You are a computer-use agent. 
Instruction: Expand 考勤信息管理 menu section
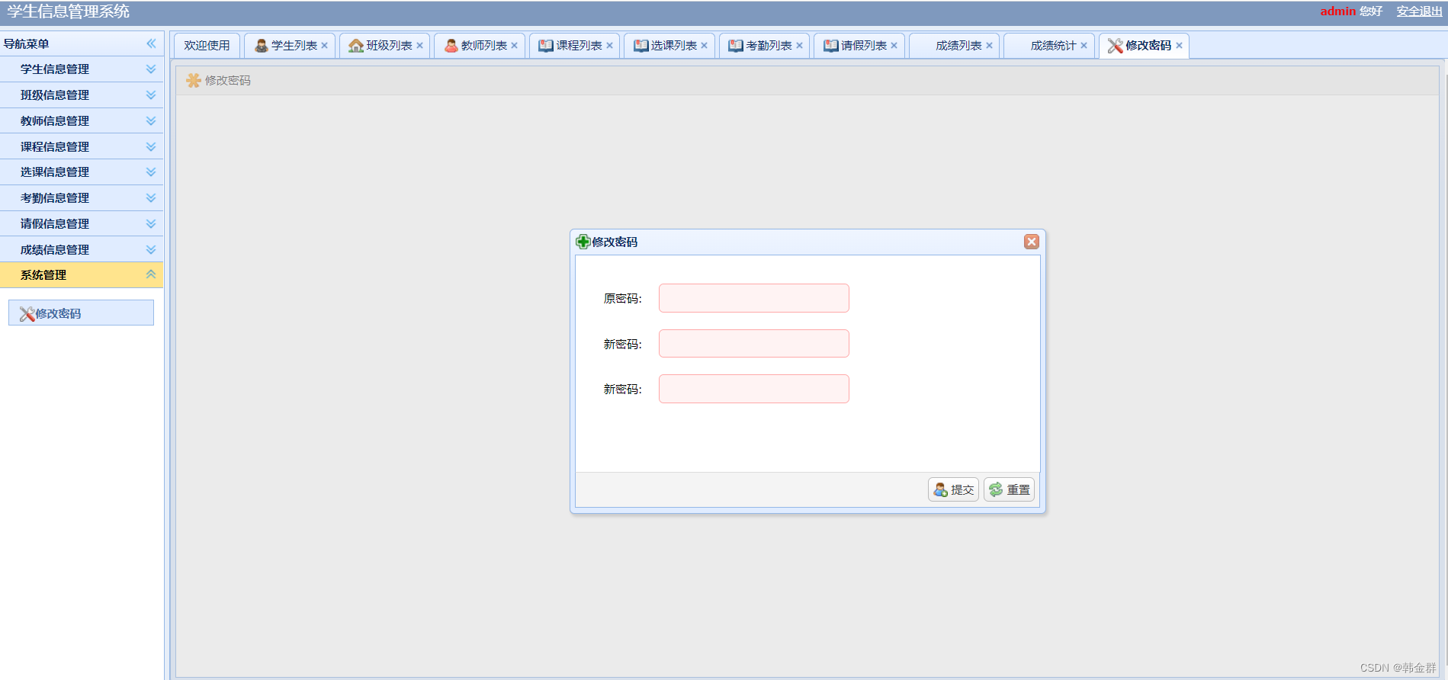click(x=151, y=198)
